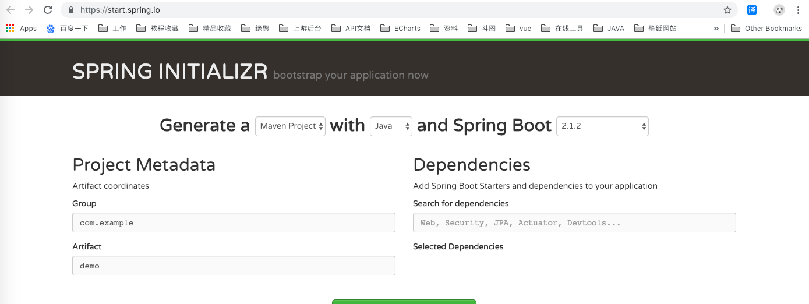The image size is (809, 304).
Task: Click the Search for dependencies field
Action: pyautogui.click(x=574, y=222)
